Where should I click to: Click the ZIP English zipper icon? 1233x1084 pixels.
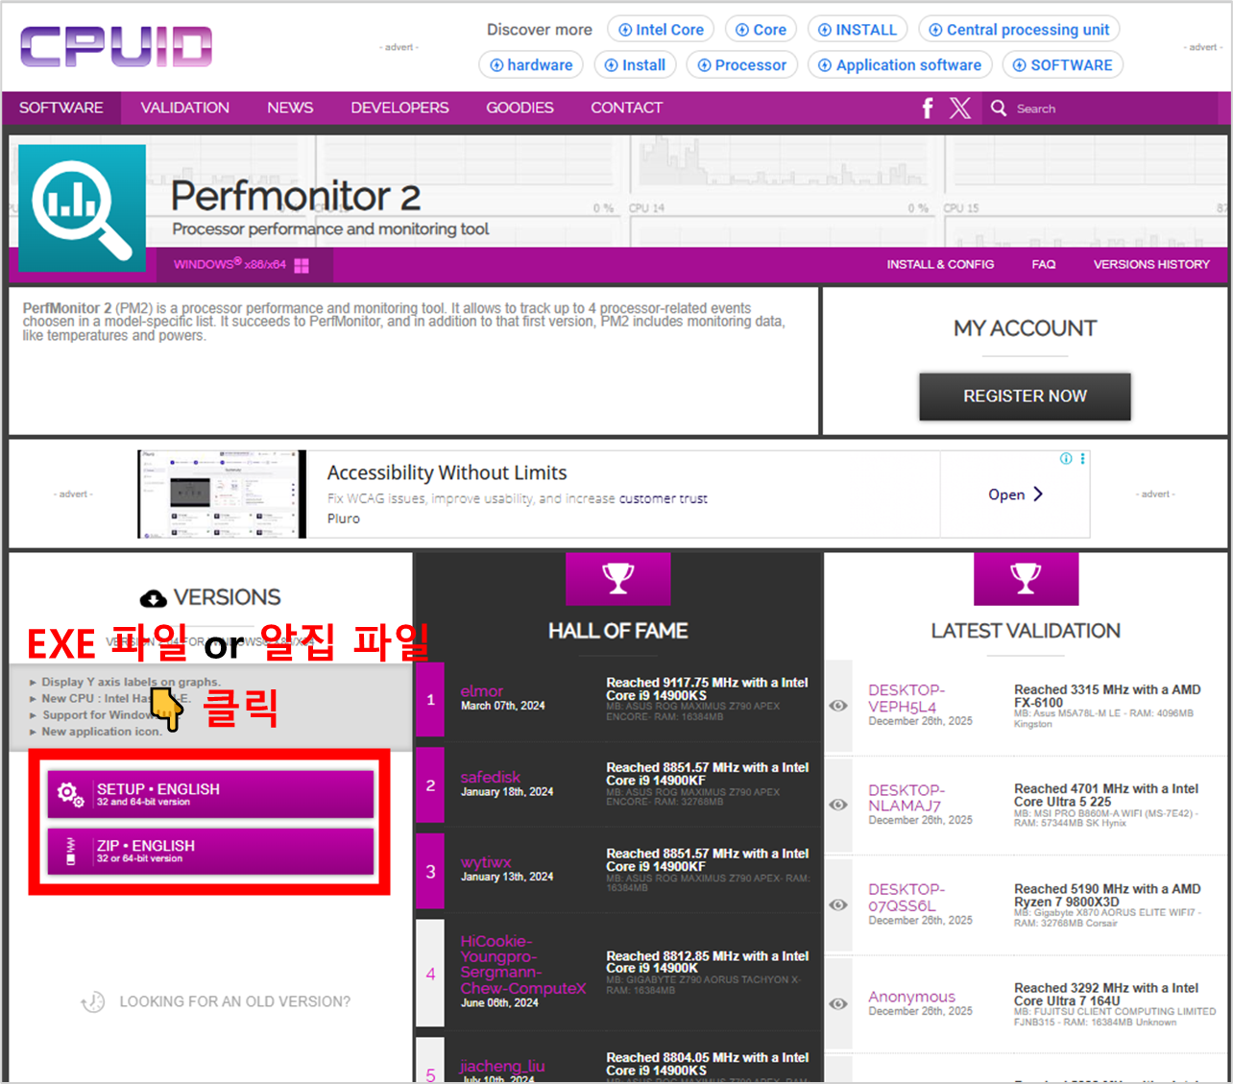(x=70, y=851)
